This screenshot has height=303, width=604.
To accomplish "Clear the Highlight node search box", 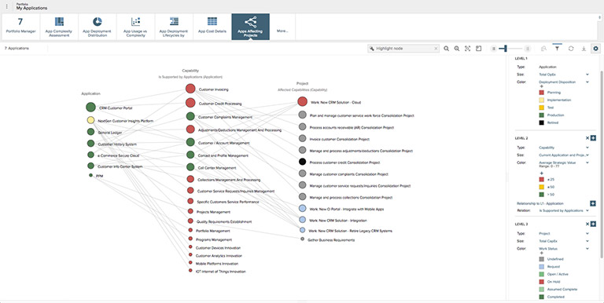I will click(x=436, y=49).
